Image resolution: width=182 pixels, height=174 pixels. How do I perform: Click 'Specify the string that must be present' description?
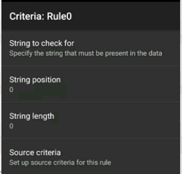click(x=86, y=53)
